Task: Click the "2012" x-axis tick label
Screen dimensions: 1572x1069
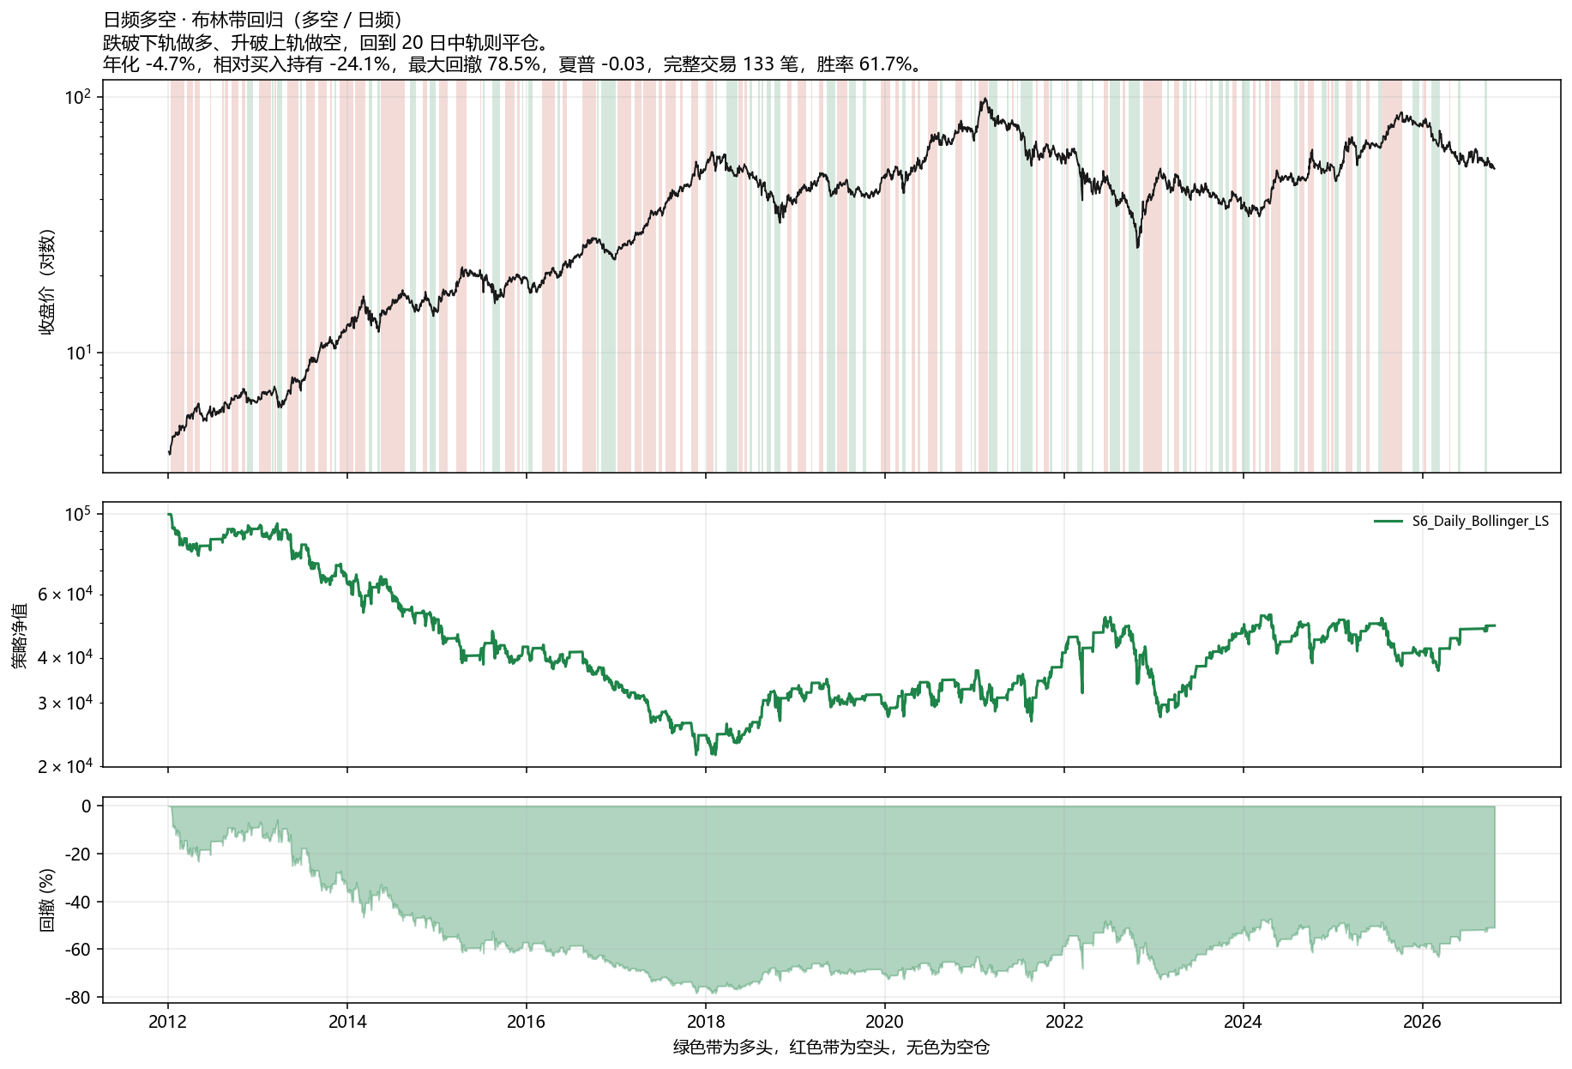Action: (168, 1022)
